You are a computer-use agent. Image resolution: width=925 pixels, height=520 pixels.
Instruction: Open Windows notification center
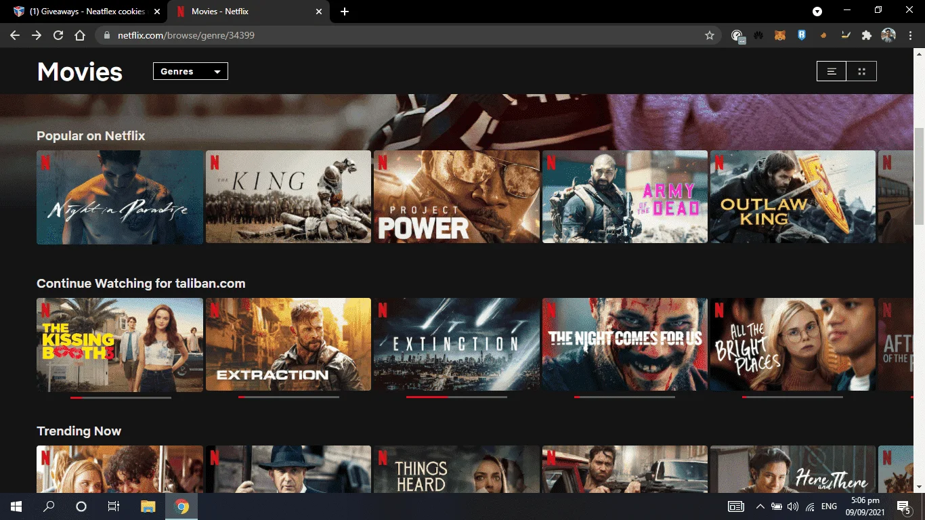click(x=903, y=506)
